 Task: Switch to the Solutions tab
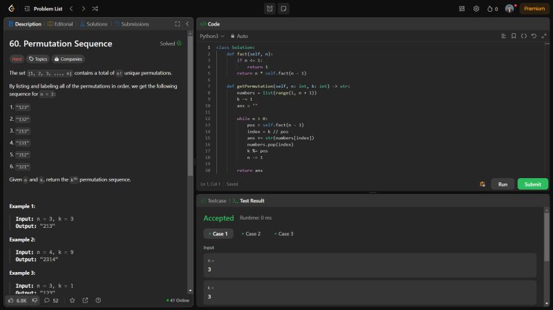click(x=94, y=24)
